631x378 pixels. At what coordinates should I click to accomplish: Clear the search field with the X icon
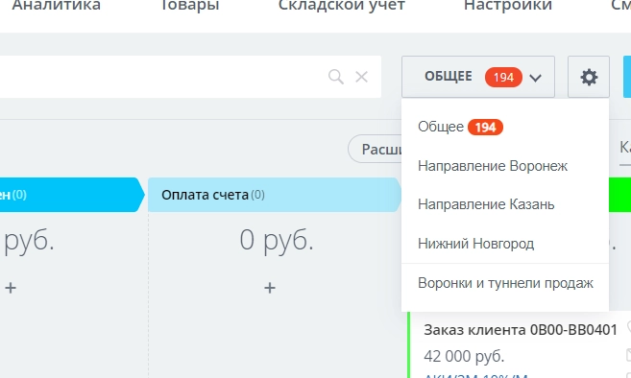361,77
